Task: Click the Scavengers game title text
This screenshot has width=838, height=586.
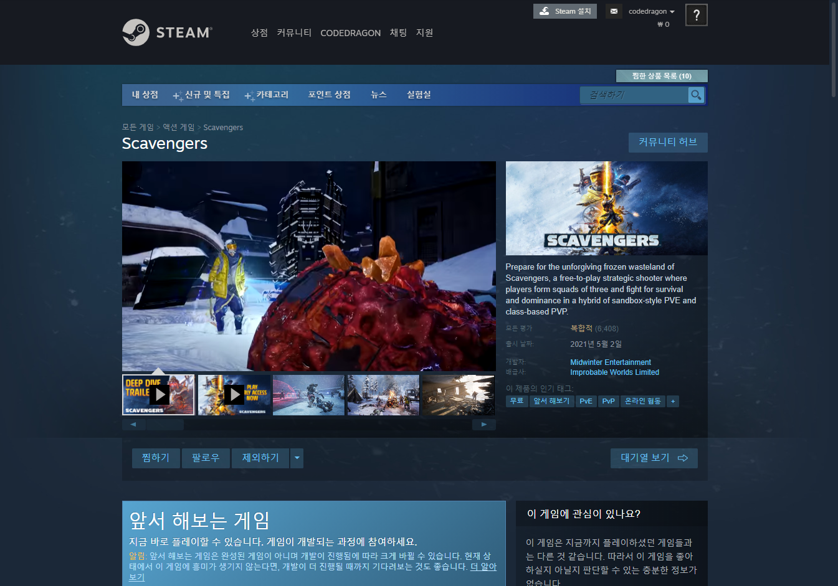Action: 164,143
